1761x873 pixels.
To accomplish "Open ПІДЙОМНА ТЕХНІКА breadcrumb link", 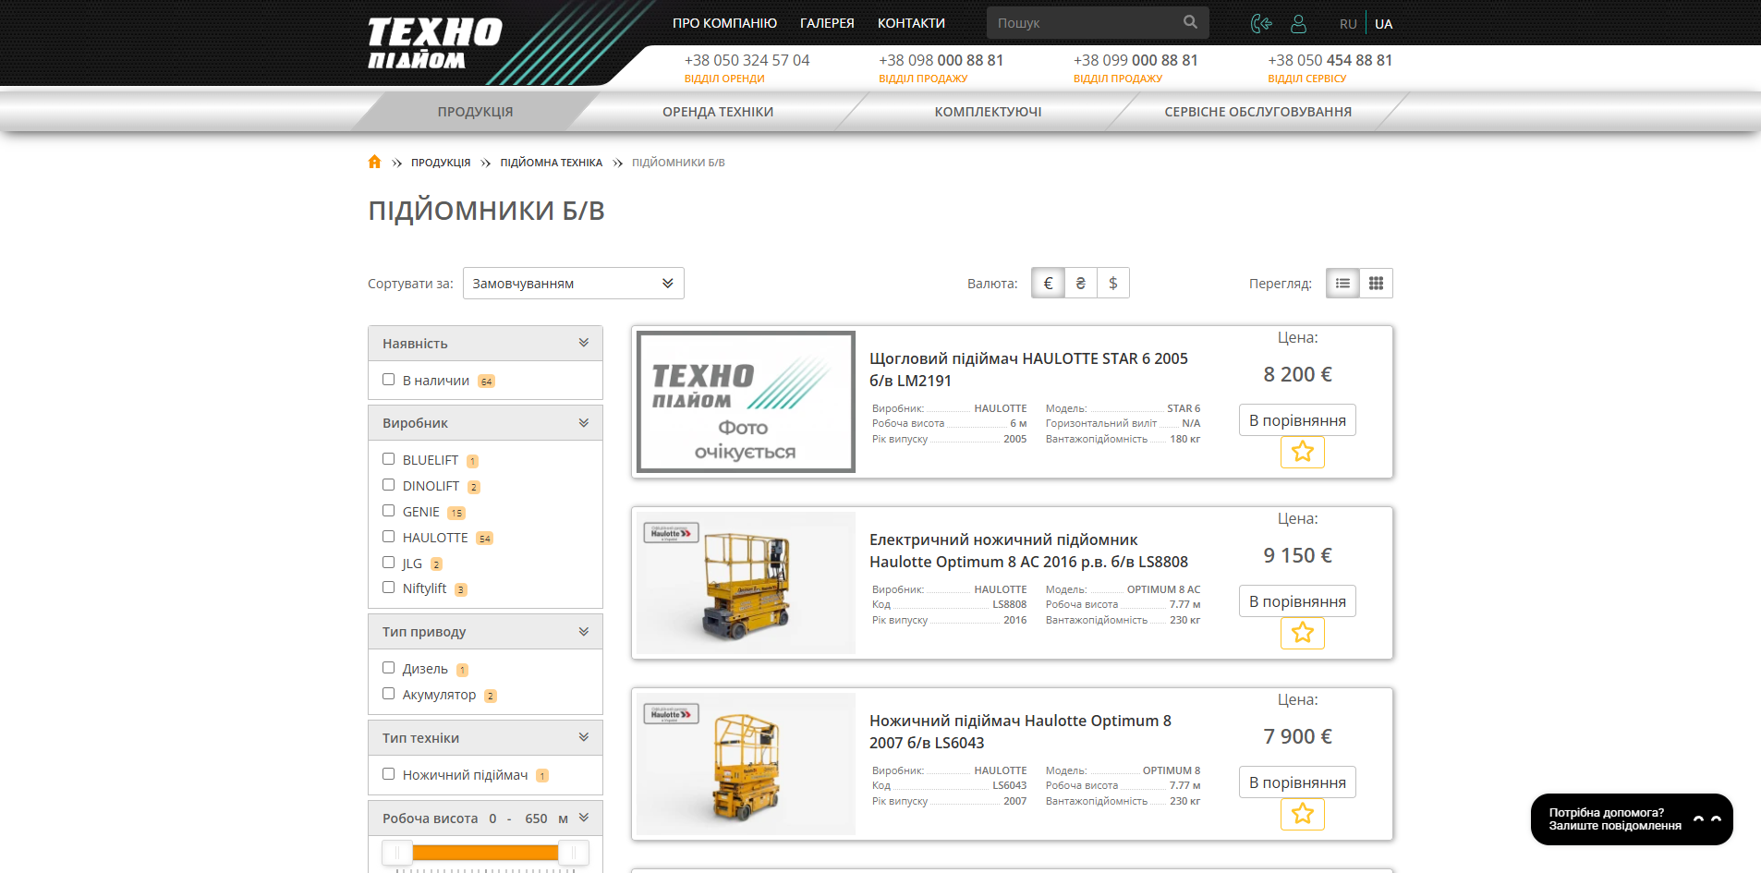I will 551,163.
